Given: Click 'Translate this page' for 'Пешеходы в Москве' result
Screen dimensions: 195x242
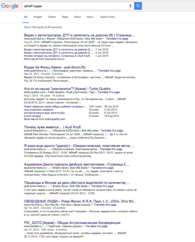Looking at the screenshot, I should [102, 186].
